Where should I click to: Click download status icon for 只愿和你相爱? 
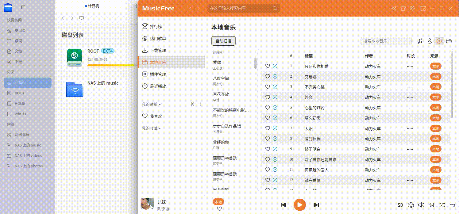tap(275, 66)
